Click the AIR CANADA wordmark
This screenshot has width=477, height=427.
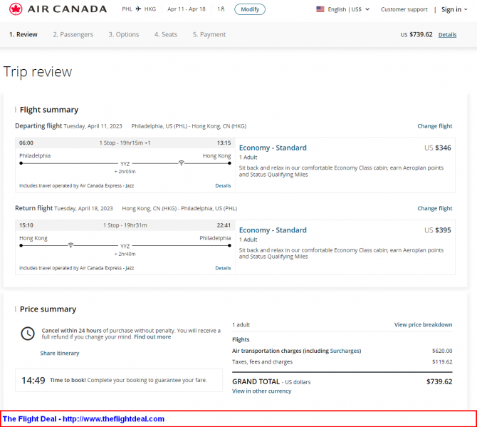point(67,9)
